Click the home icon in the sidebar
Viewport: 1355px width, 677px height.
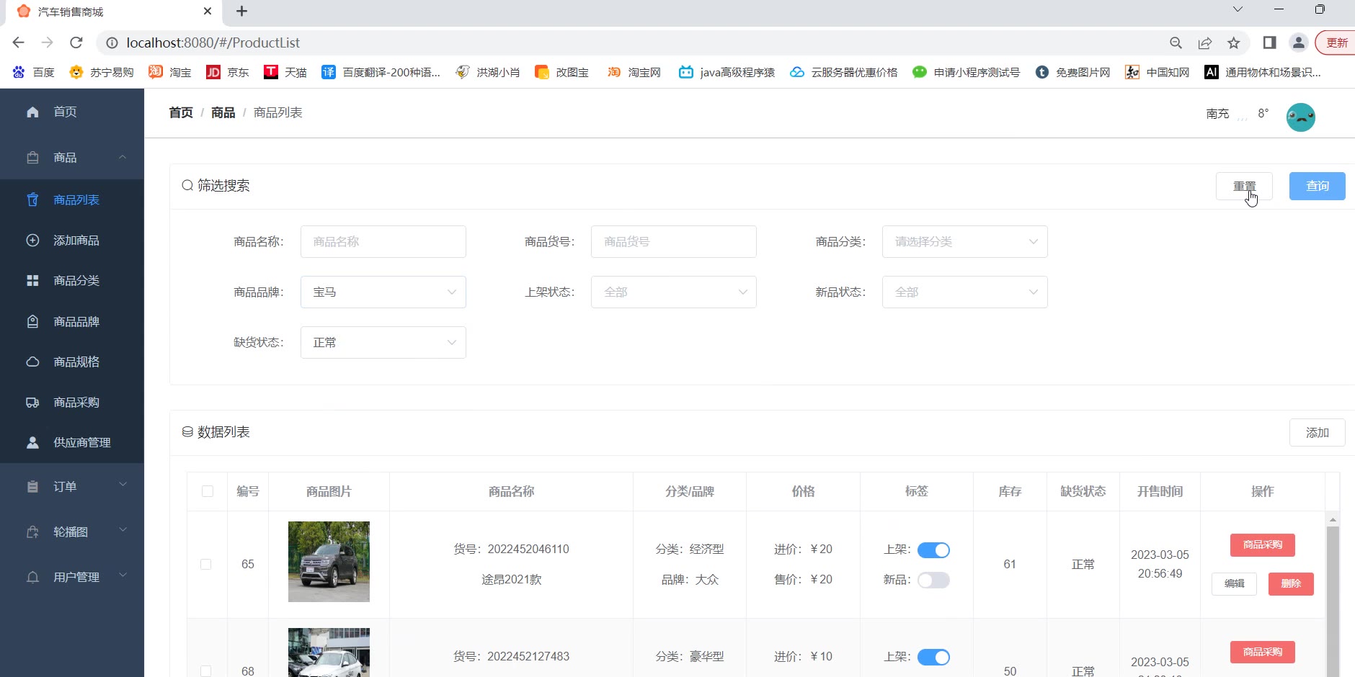[32, 112]
